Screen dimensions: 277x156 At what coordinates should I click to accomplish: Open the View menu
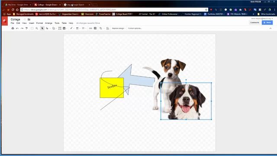click(x=24, y=23)
